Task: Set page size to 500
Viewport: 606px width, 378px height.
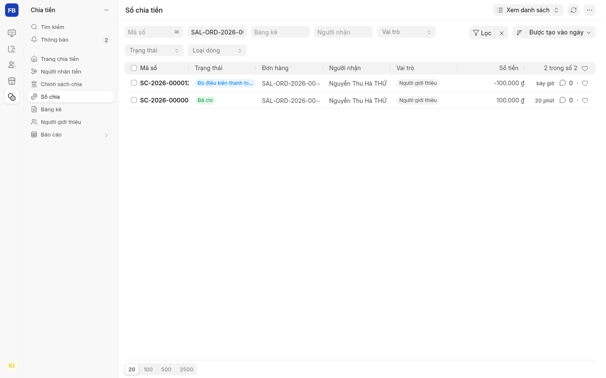Action: [166, 370]
